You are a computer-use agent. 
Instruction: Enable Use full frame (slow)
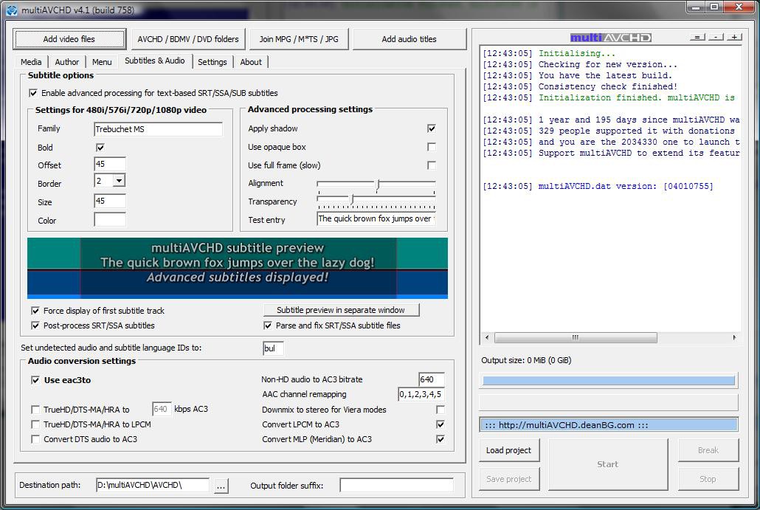[432, 165]
